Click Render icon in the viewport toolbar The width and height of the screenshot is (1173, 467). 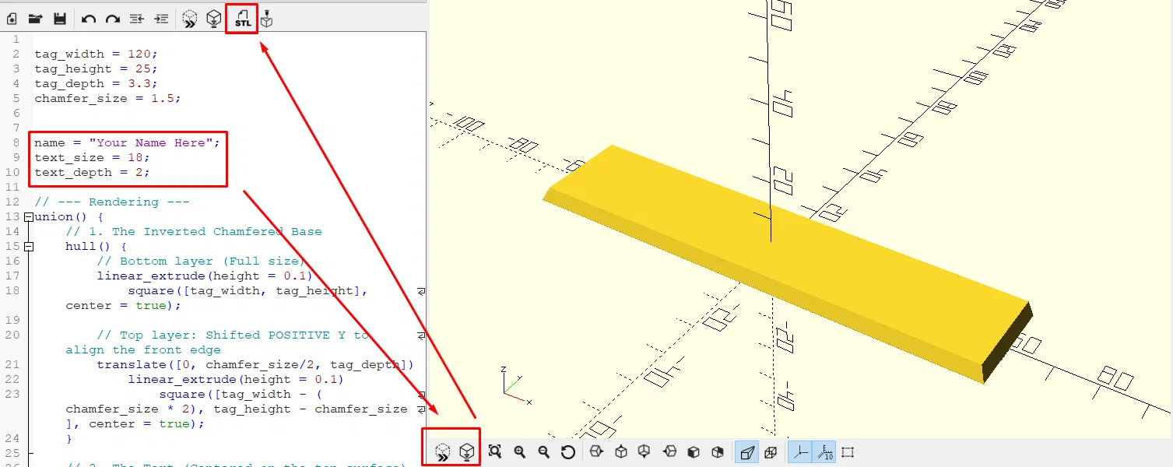(466, 452)
